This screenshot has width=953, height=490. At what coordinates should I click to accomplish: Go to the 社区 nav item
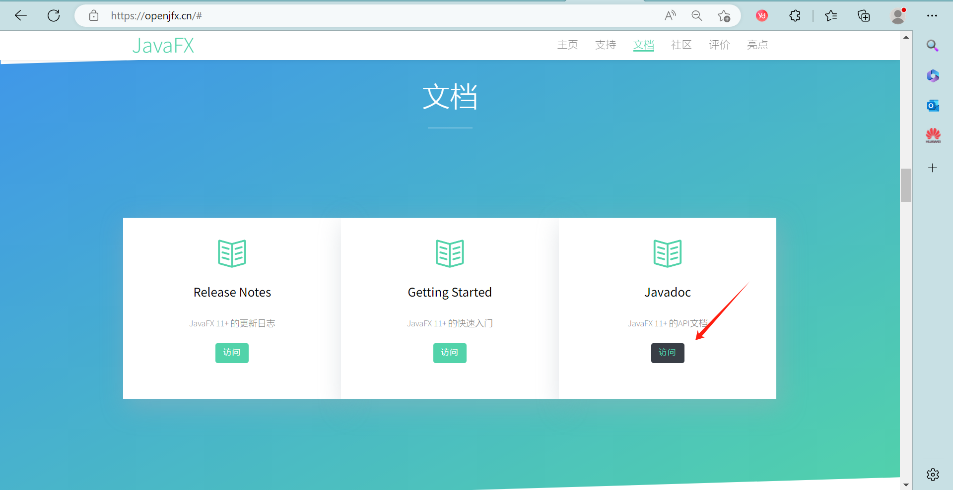tap(681, 45)
